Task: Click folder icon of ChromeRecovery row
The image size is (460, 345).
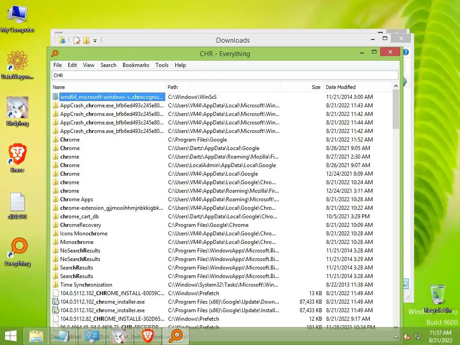Action: 55,225
